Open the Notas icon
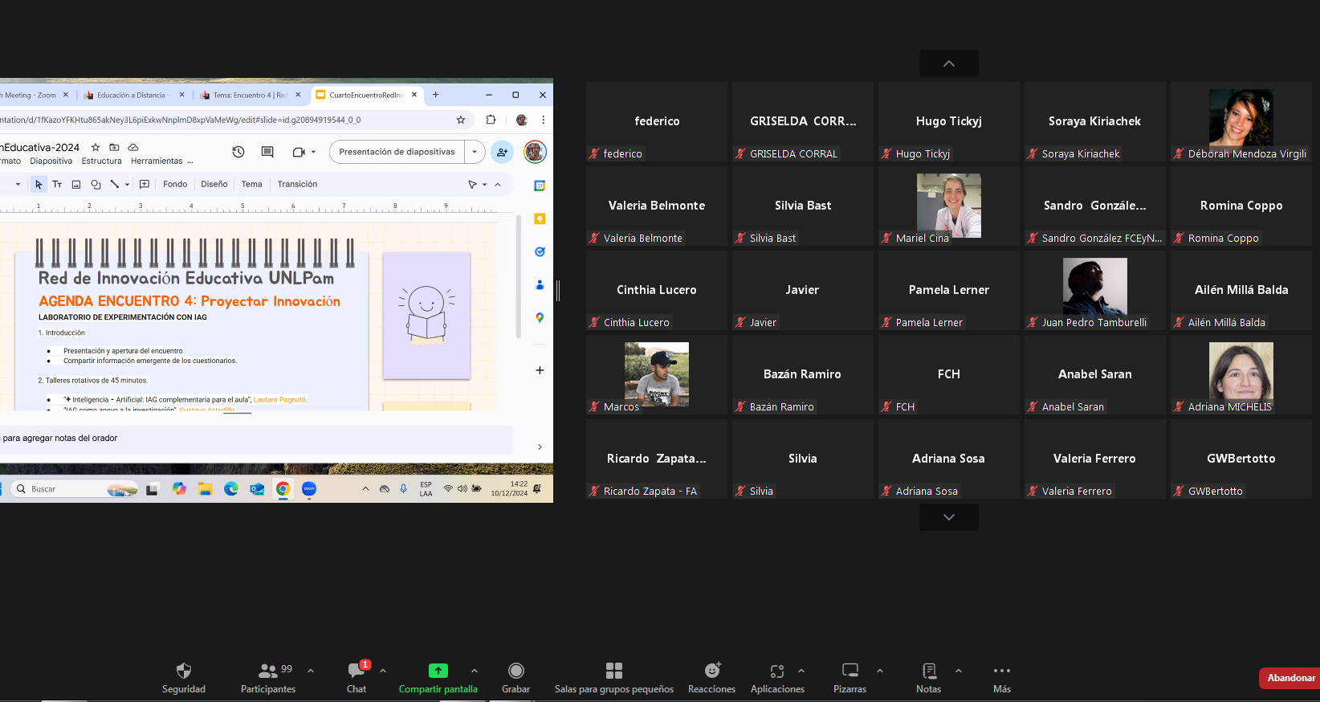1320x702 pixels. [929, 670]
